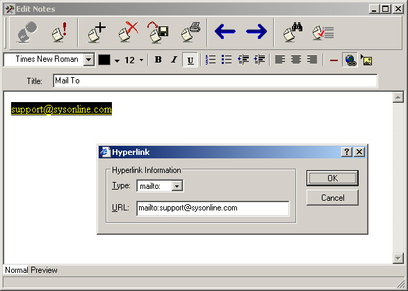Click OK in the Hyperlink dialog
This screenshot has width=408, height=291.
point(332,178)
